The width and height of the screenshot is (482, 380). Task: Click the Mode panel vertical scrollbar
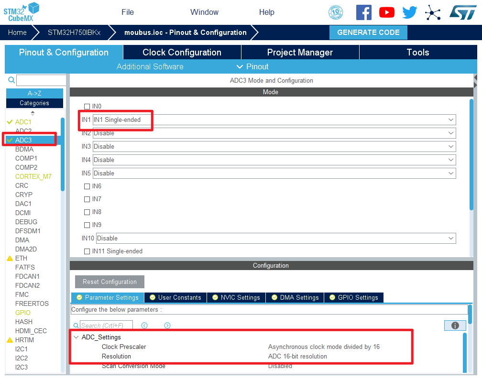[471, 153]
